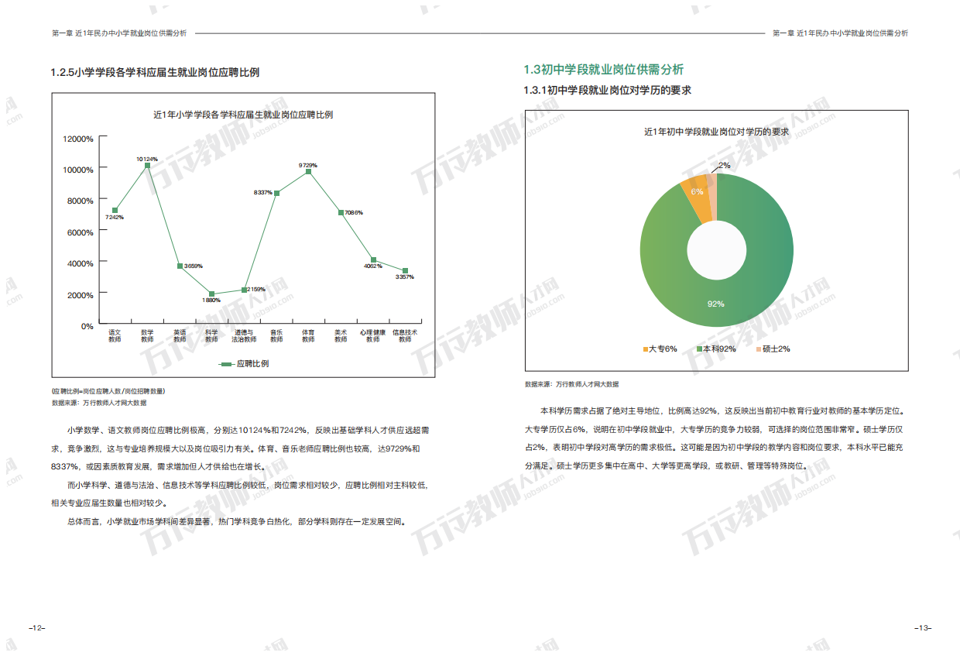This screenshot has height=656, width=960.
Task: Click the 6% label on the orange slice
Action: pyautogui.click(x=697, y=191)
